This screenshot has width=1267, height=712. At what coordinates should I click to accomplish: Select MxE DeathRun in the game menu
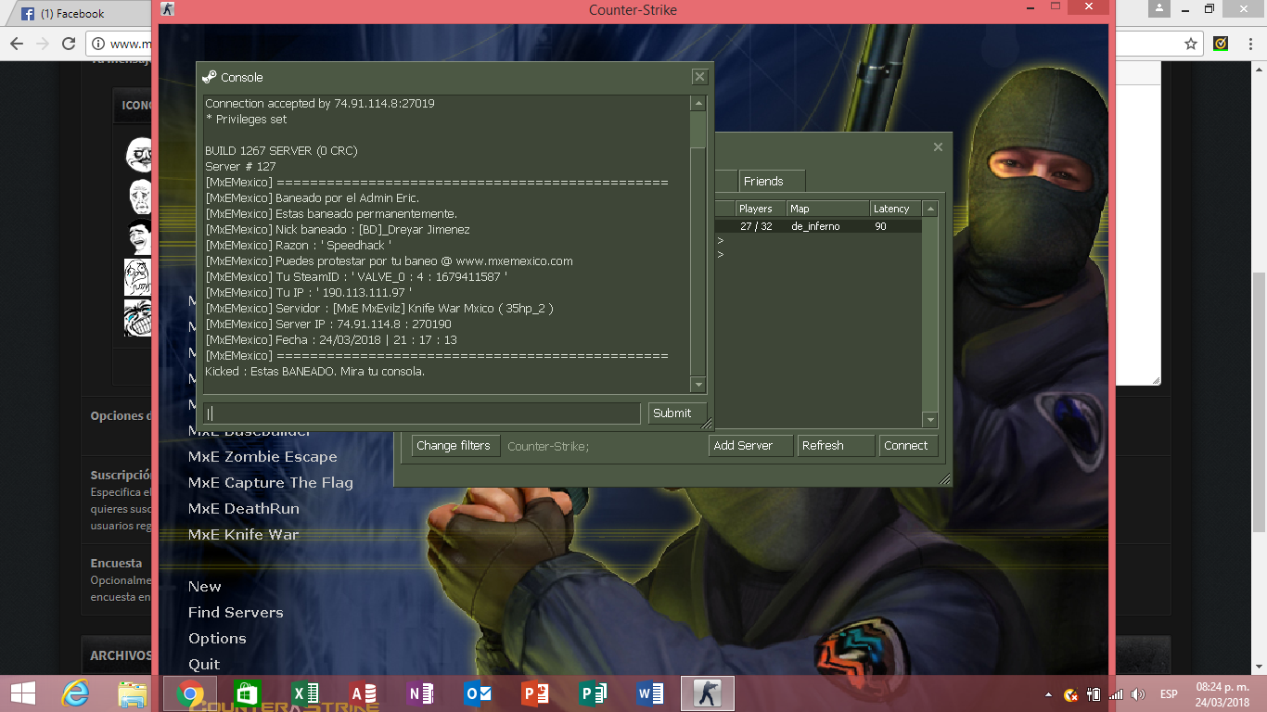click(243, 509)
